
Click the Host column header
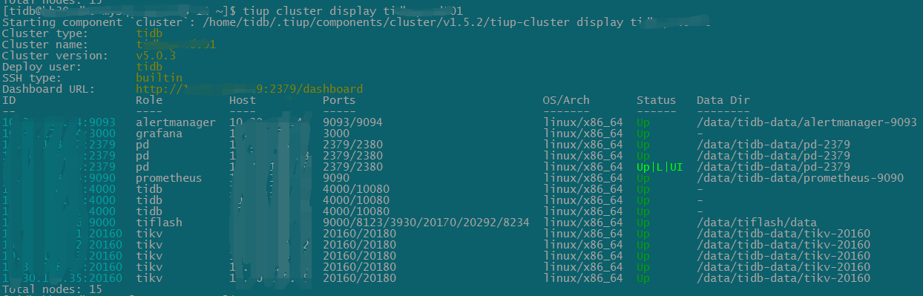click(x=243, y=100)
